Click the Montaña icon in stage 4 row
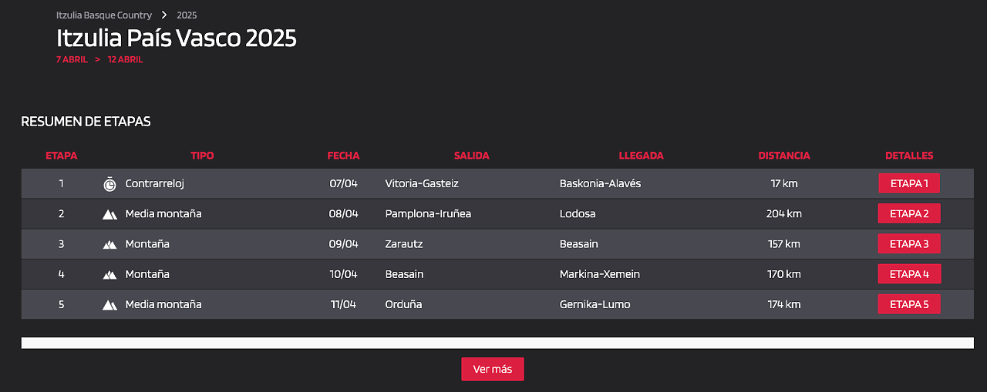This screenshot has height=392, width=987. [x=109, y=274]
